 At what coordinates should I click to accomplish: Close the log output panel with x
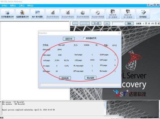click(1, 102)
